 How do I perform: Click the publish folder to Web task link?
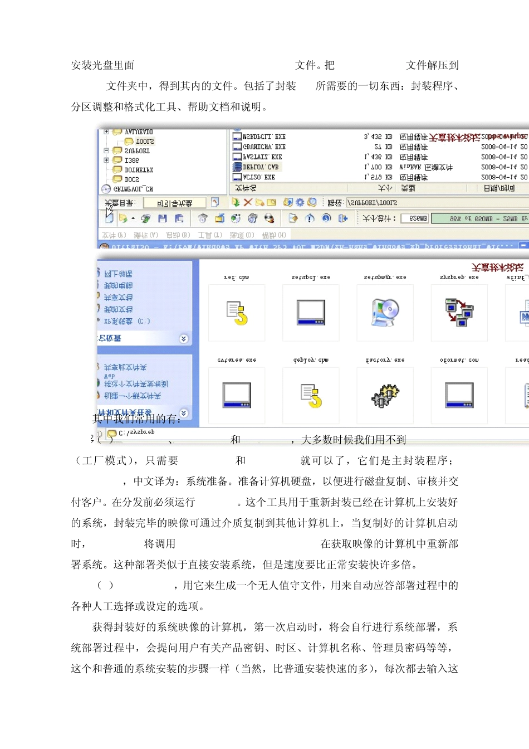point(136,381)
